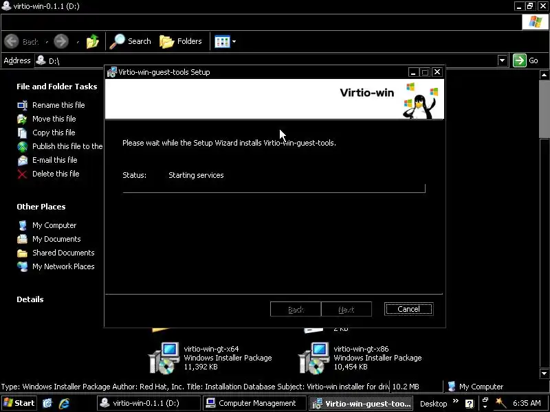Switch to Virtio-win-guest-tools taskbar button

tap(361, 403)
